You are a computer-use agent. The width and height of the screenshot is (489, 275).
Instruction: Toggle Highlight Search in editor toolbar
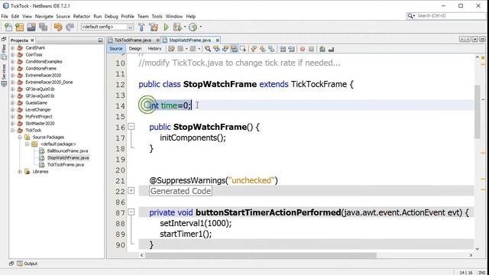pos(234,49)
